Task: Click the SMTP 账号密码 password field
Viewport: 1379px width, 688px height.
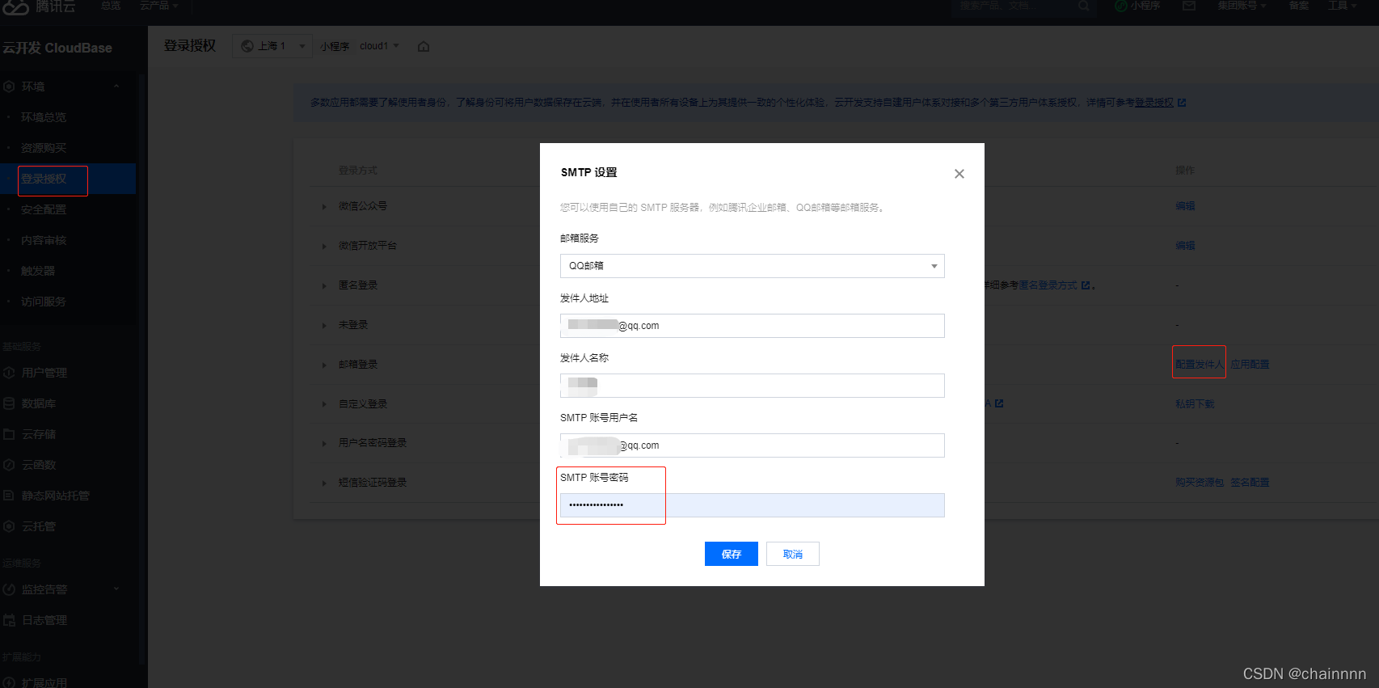Action: pyautogui.click(x=752, y=505)
